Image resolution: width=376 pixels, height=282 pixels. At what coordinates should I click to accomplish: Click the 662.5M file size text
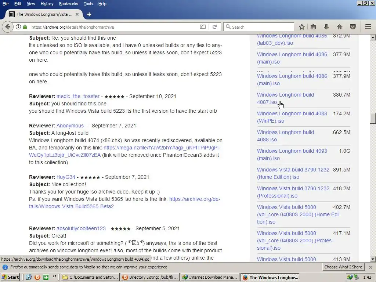341,132
